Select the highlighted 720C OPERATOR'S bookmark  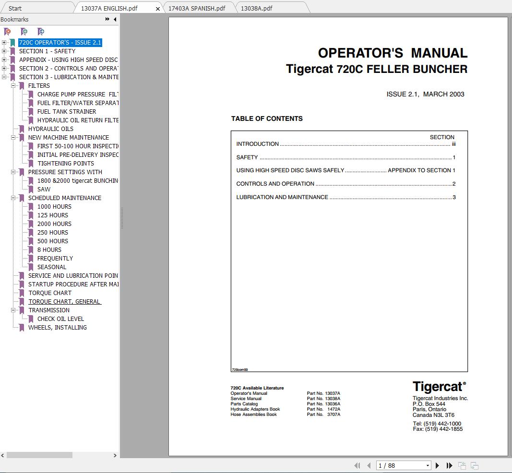[59, 42]
